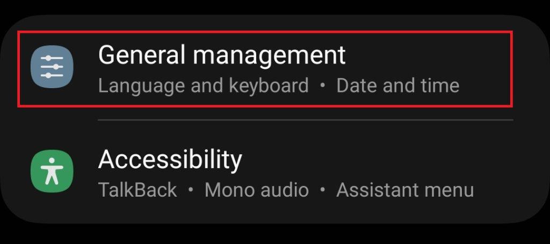Click the divider line between the rows
This screenshot has width=550, height=244.
(x=305, y=120)
